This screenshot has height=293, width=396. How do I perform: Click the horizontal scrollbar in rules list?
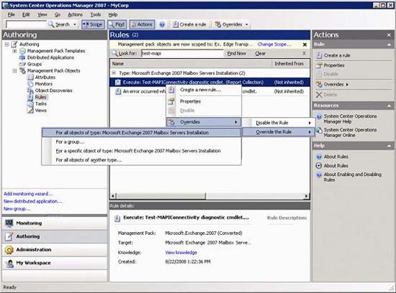[x=161, y=196]
